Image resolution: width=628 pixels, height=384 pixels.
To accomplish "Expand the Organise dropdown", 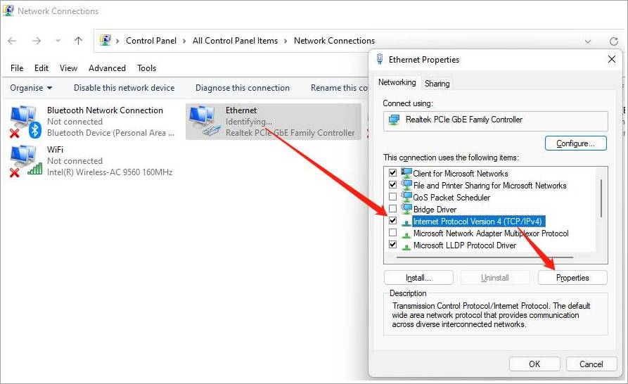I will 31,88.
